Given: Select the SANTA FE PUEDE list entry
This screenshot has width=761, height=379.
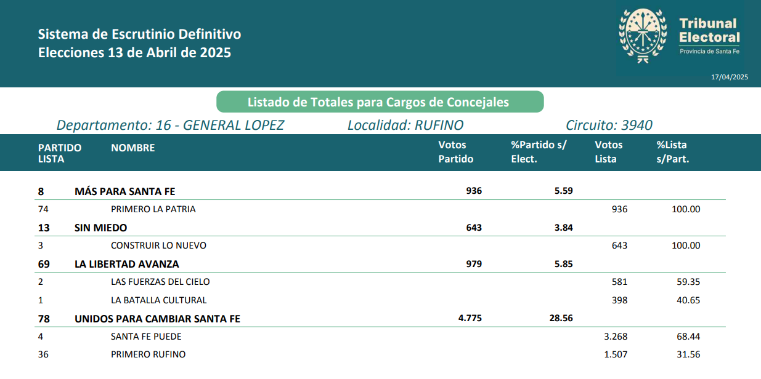Looking at the screenshot, I should (146, 337).
